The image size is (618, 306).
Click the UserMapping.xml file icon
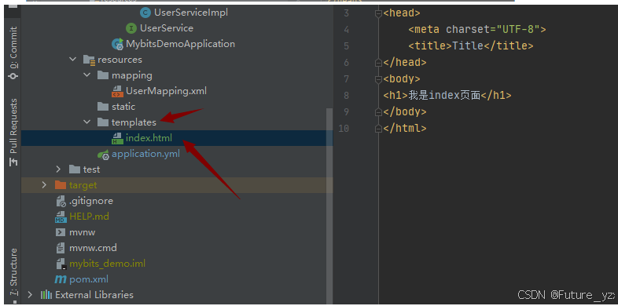click(117, 91)
